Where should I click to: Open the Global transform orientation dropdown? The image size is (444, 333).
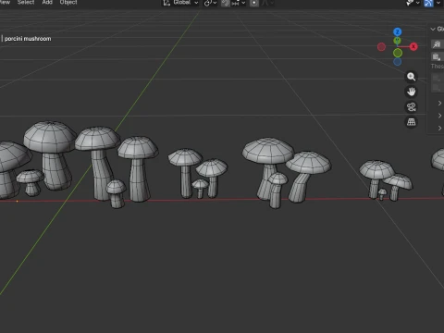coord(181,3)
